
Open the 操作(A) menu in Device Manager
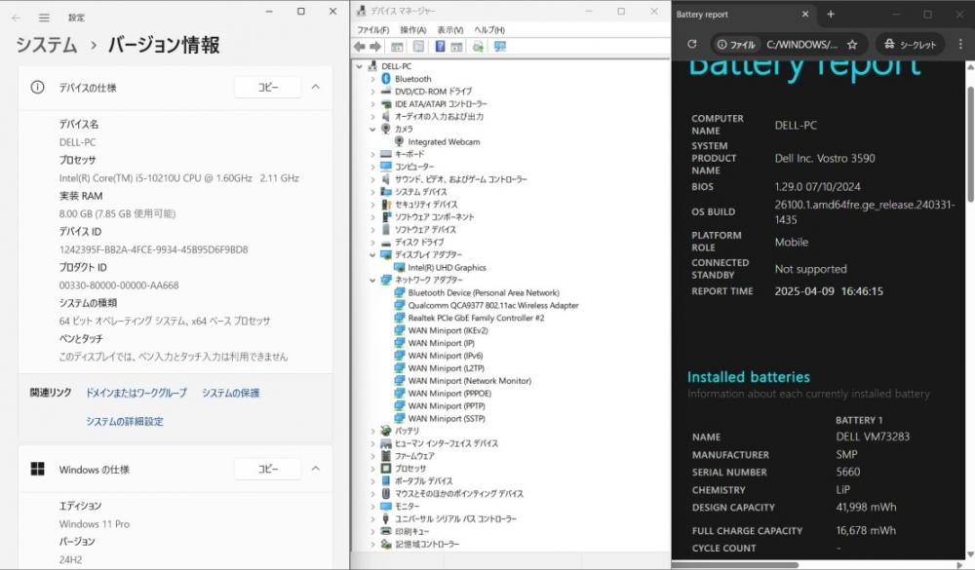tap(412, 30)
